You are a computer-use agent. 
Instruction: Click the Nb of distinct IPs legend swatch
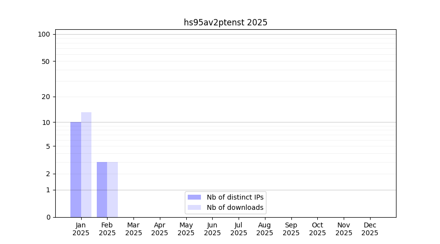[194, 197]
